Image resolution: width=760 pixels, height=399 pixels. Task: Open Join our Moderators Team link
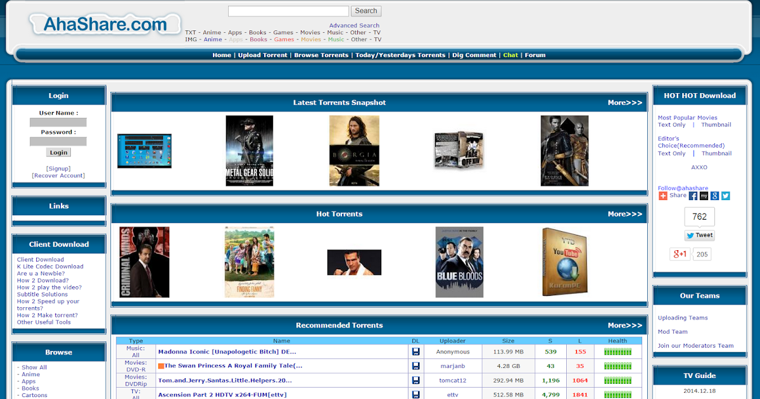(x=695, y=346)
